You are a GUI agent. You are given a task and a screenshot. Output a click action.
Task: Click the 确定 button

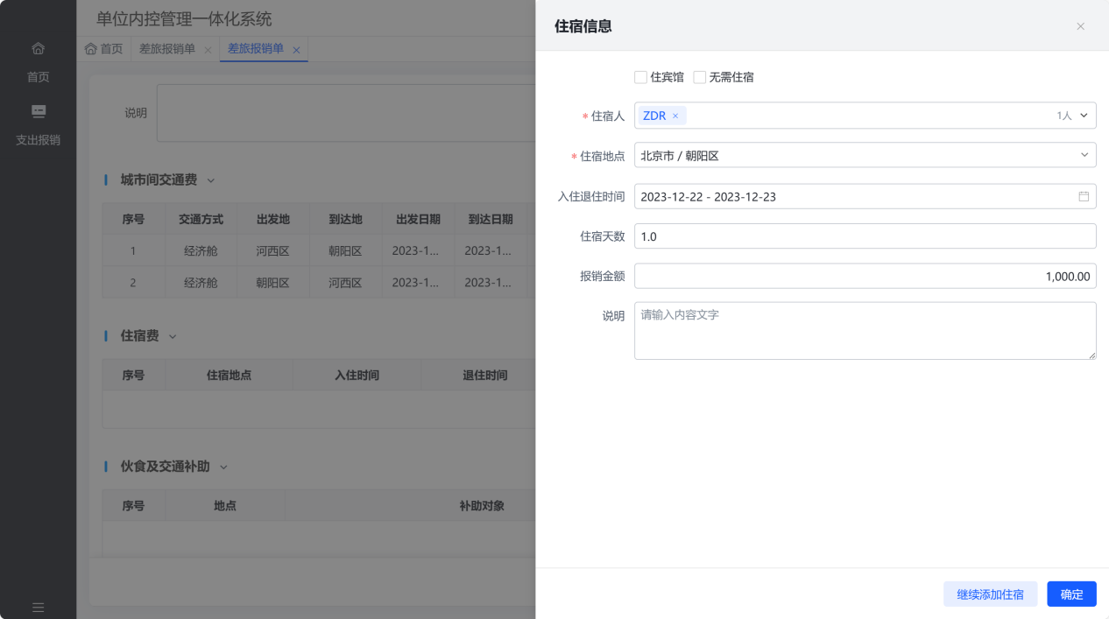point(1071,594)
